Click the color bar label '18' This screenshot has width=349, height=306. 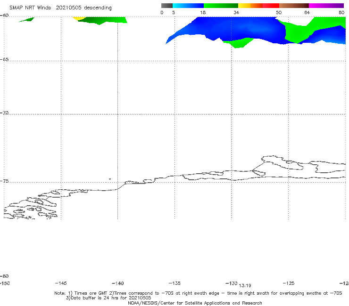(203, 13)
